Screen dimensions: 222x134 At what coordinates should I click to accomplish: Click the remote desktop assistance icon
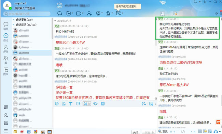(x=98, y=13)
